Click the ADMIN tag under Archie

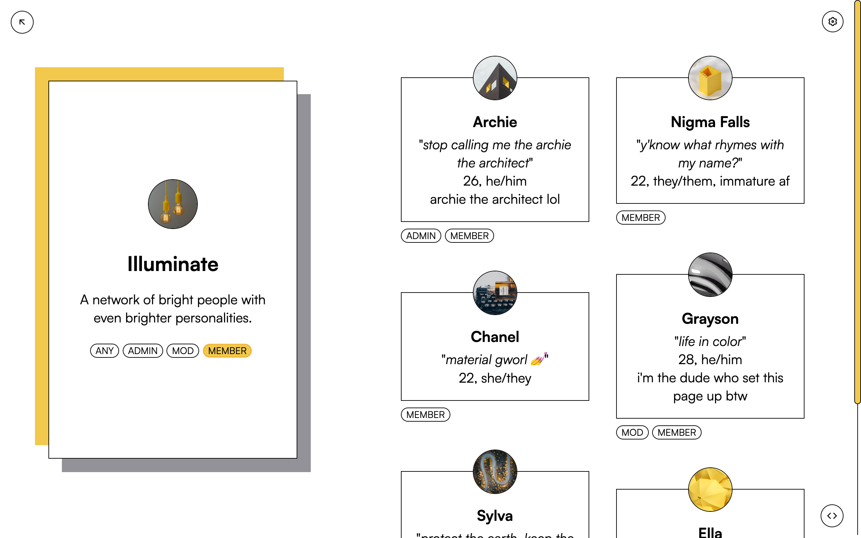(420, 236)
